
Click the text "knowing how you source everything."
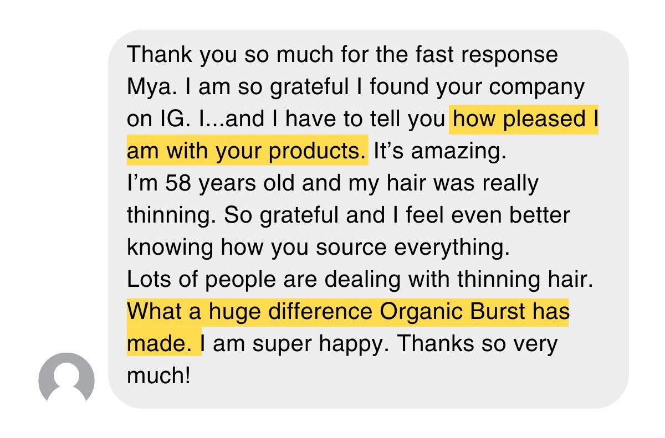[x=318, y=248]
